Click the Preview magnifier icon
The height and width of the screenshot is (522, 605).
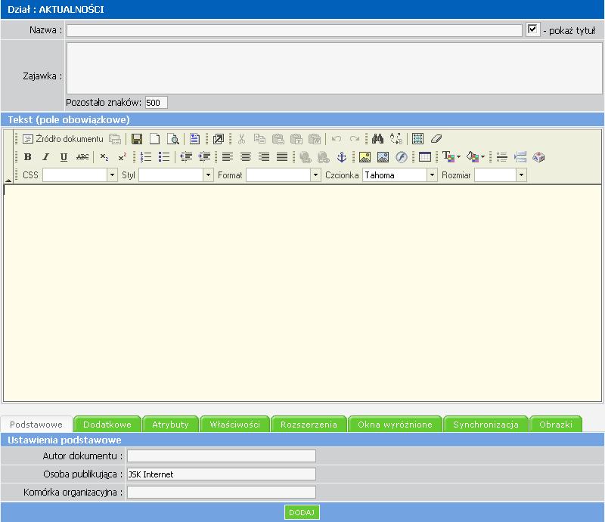click(173, 139)
